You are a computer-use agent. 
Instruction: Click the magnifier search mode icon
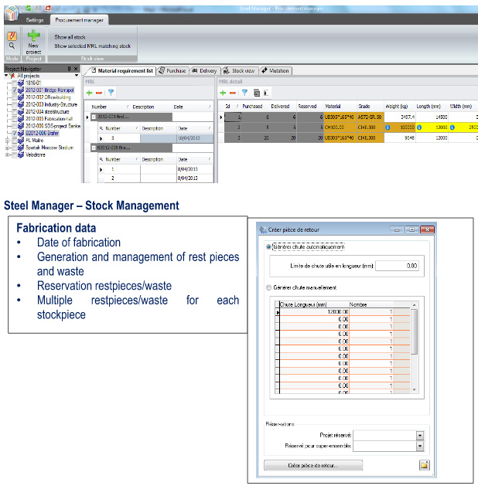point(12,46)
